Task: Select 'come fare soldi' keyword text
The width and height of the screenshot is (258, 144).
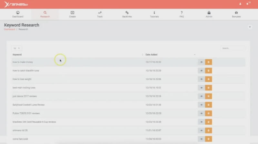Action: [x=20, y=139]
